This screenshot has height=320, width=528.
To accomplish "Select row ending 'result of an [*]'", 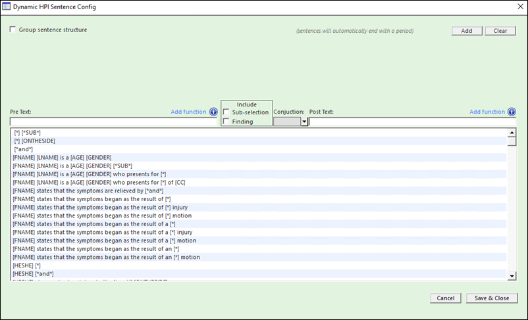I will (x=259, y=249).
